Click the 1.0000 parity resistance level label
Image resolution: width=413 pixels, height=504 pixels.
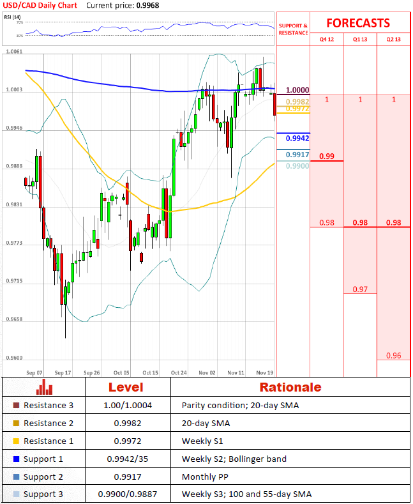(297, 91)
